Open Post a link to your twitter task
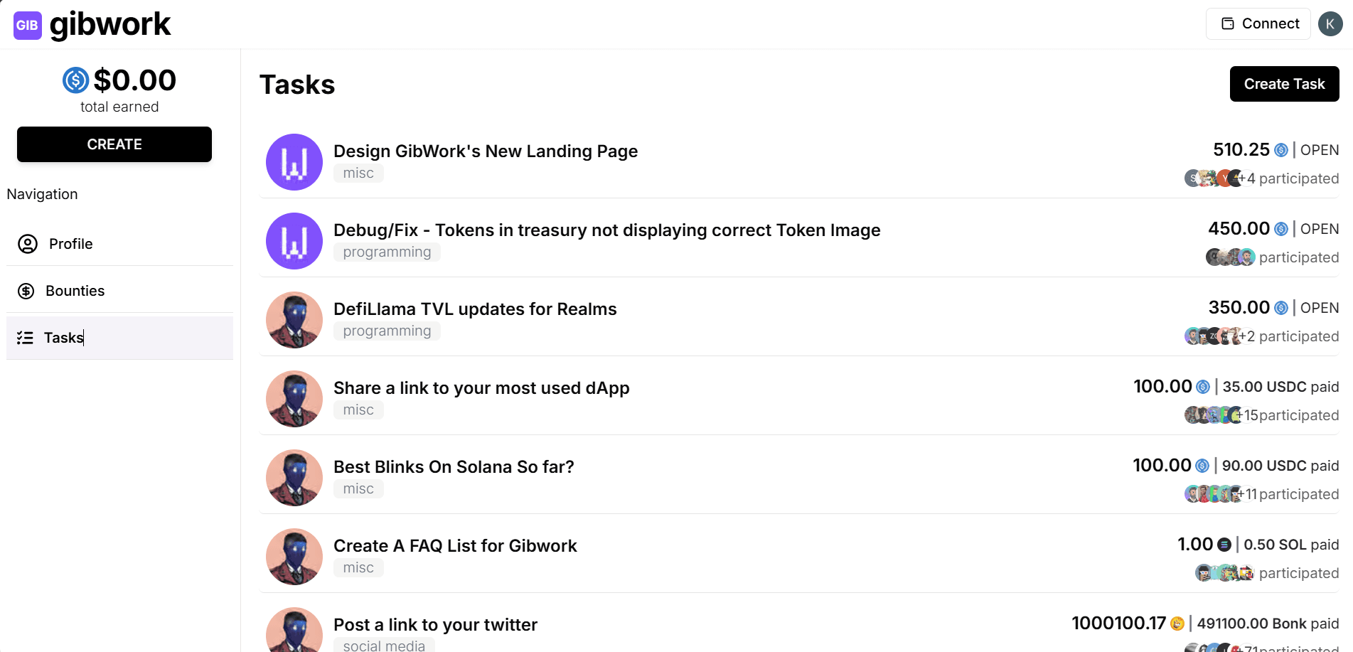1353x652 pixels. (435, 625)
